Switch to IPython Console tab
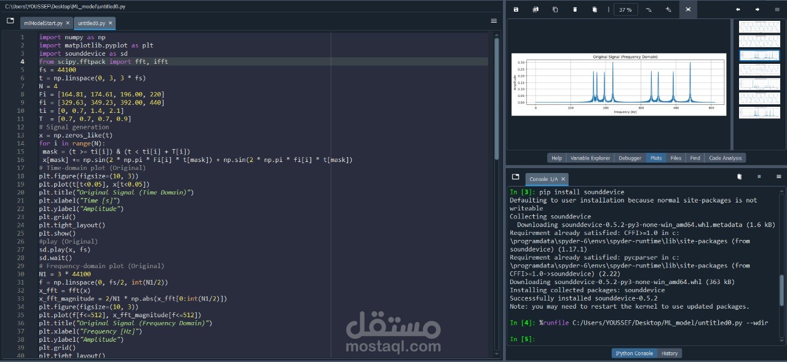Image resolution: width=787 pixels, height=362 pixels. [x=634, y=353]
